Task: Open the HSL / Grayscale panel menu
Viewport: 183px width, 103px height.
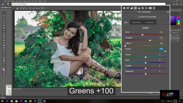Action: pos(168,12)
